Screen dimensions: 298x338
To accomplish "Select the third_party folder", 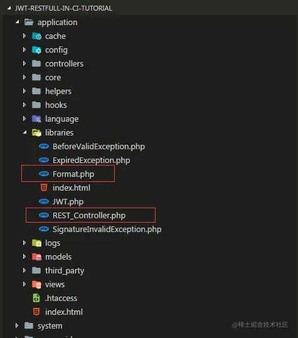I will tap(65, 271).
